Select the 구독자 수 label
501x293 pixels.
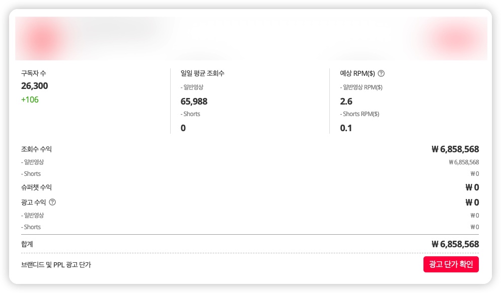(34, 73)
